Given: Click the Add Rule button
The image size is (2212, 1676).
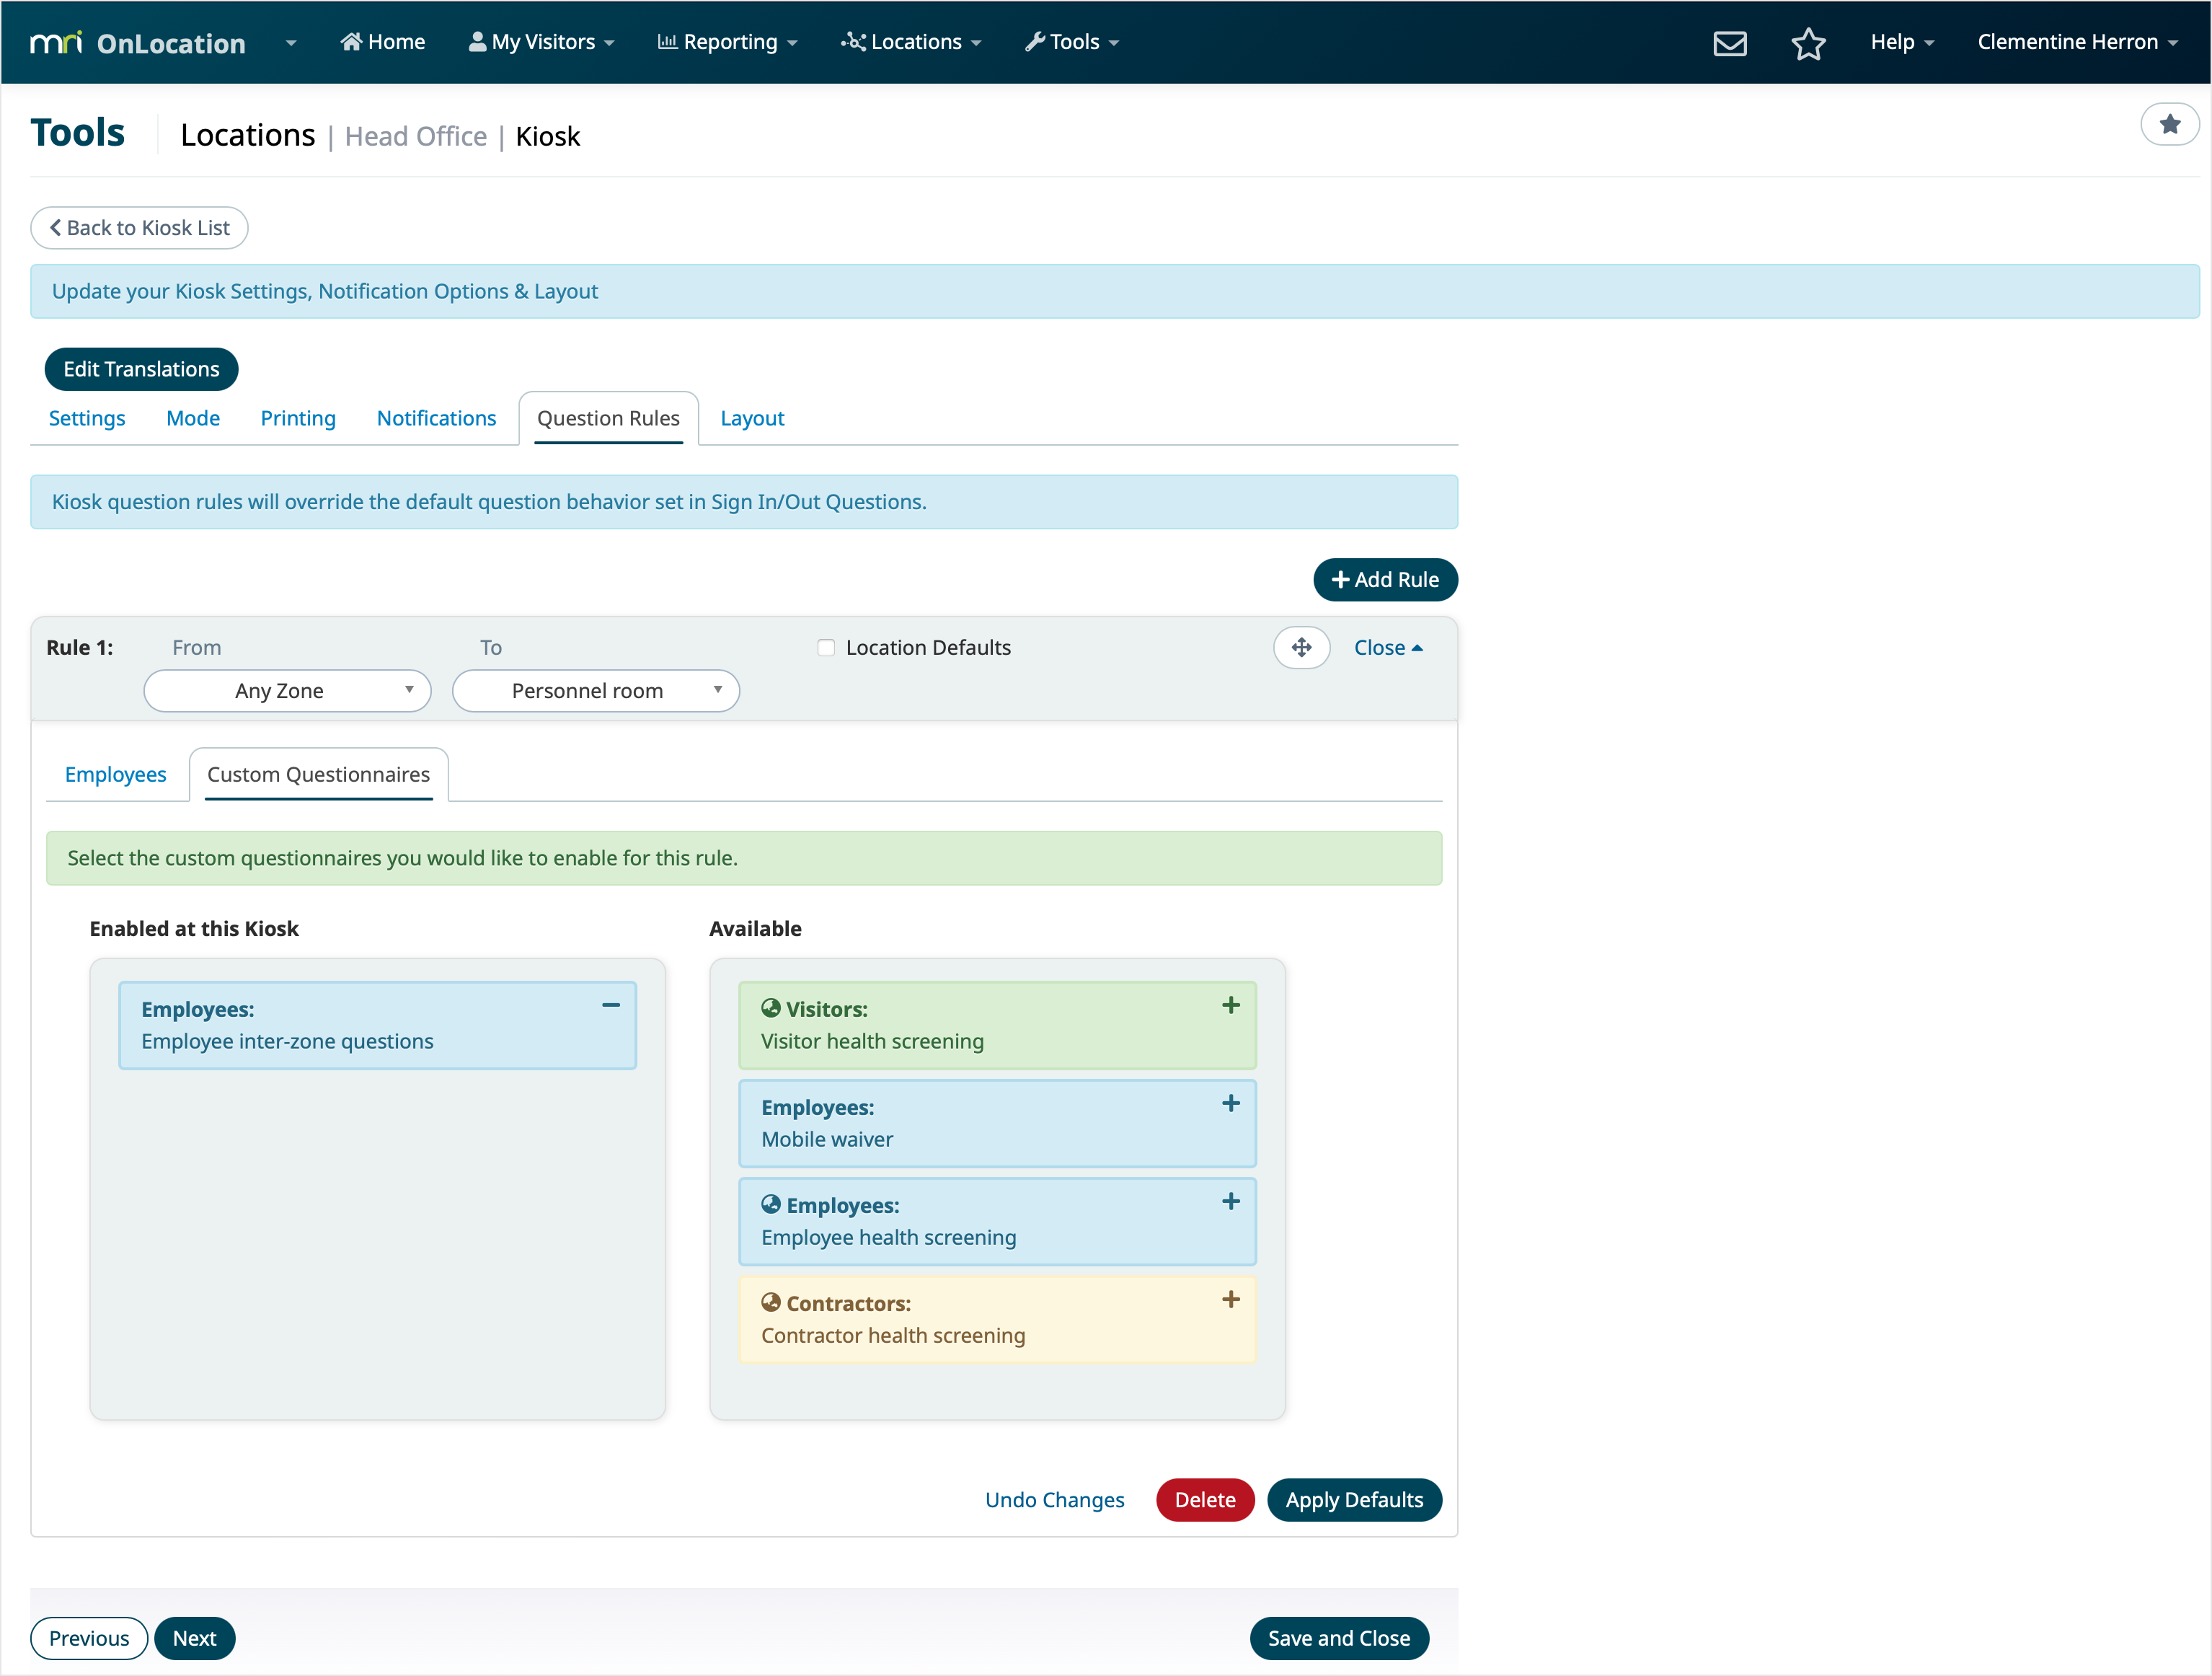Looking at the screenshot, I should [x=1385, y=580].
